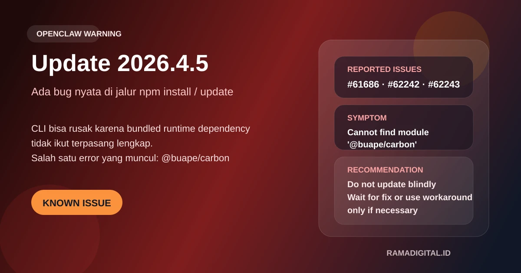Visit the RAMADIGITAL.ID link
This screenshot has width=521, height=273.
point(419,253)
